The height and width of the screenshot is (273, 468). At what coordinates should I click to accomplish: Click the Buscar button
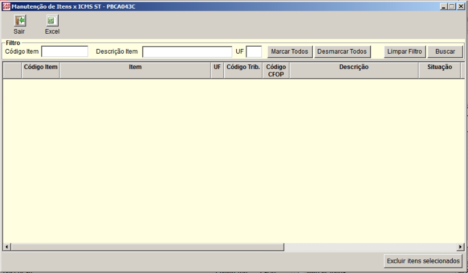click(x=445, y=51)
